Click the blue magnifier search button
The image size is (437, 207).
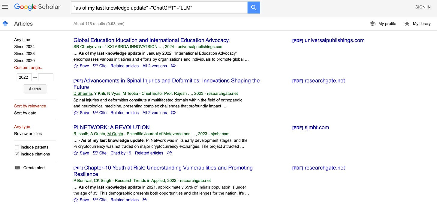click(x=254, y=7)
